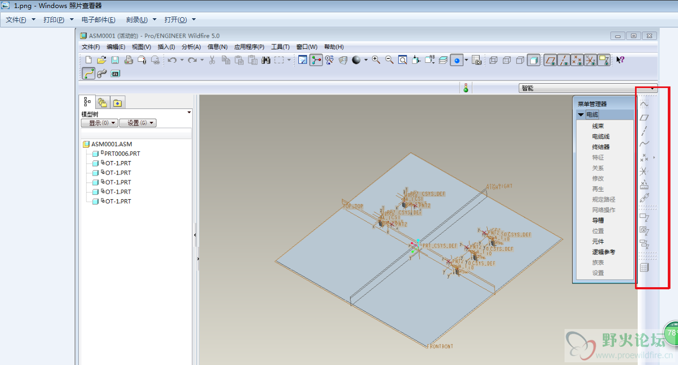Viewport: 678px width, 365px height.
Task: Open the blue appearance ball dropdown arrow
Action: point(466,60)
